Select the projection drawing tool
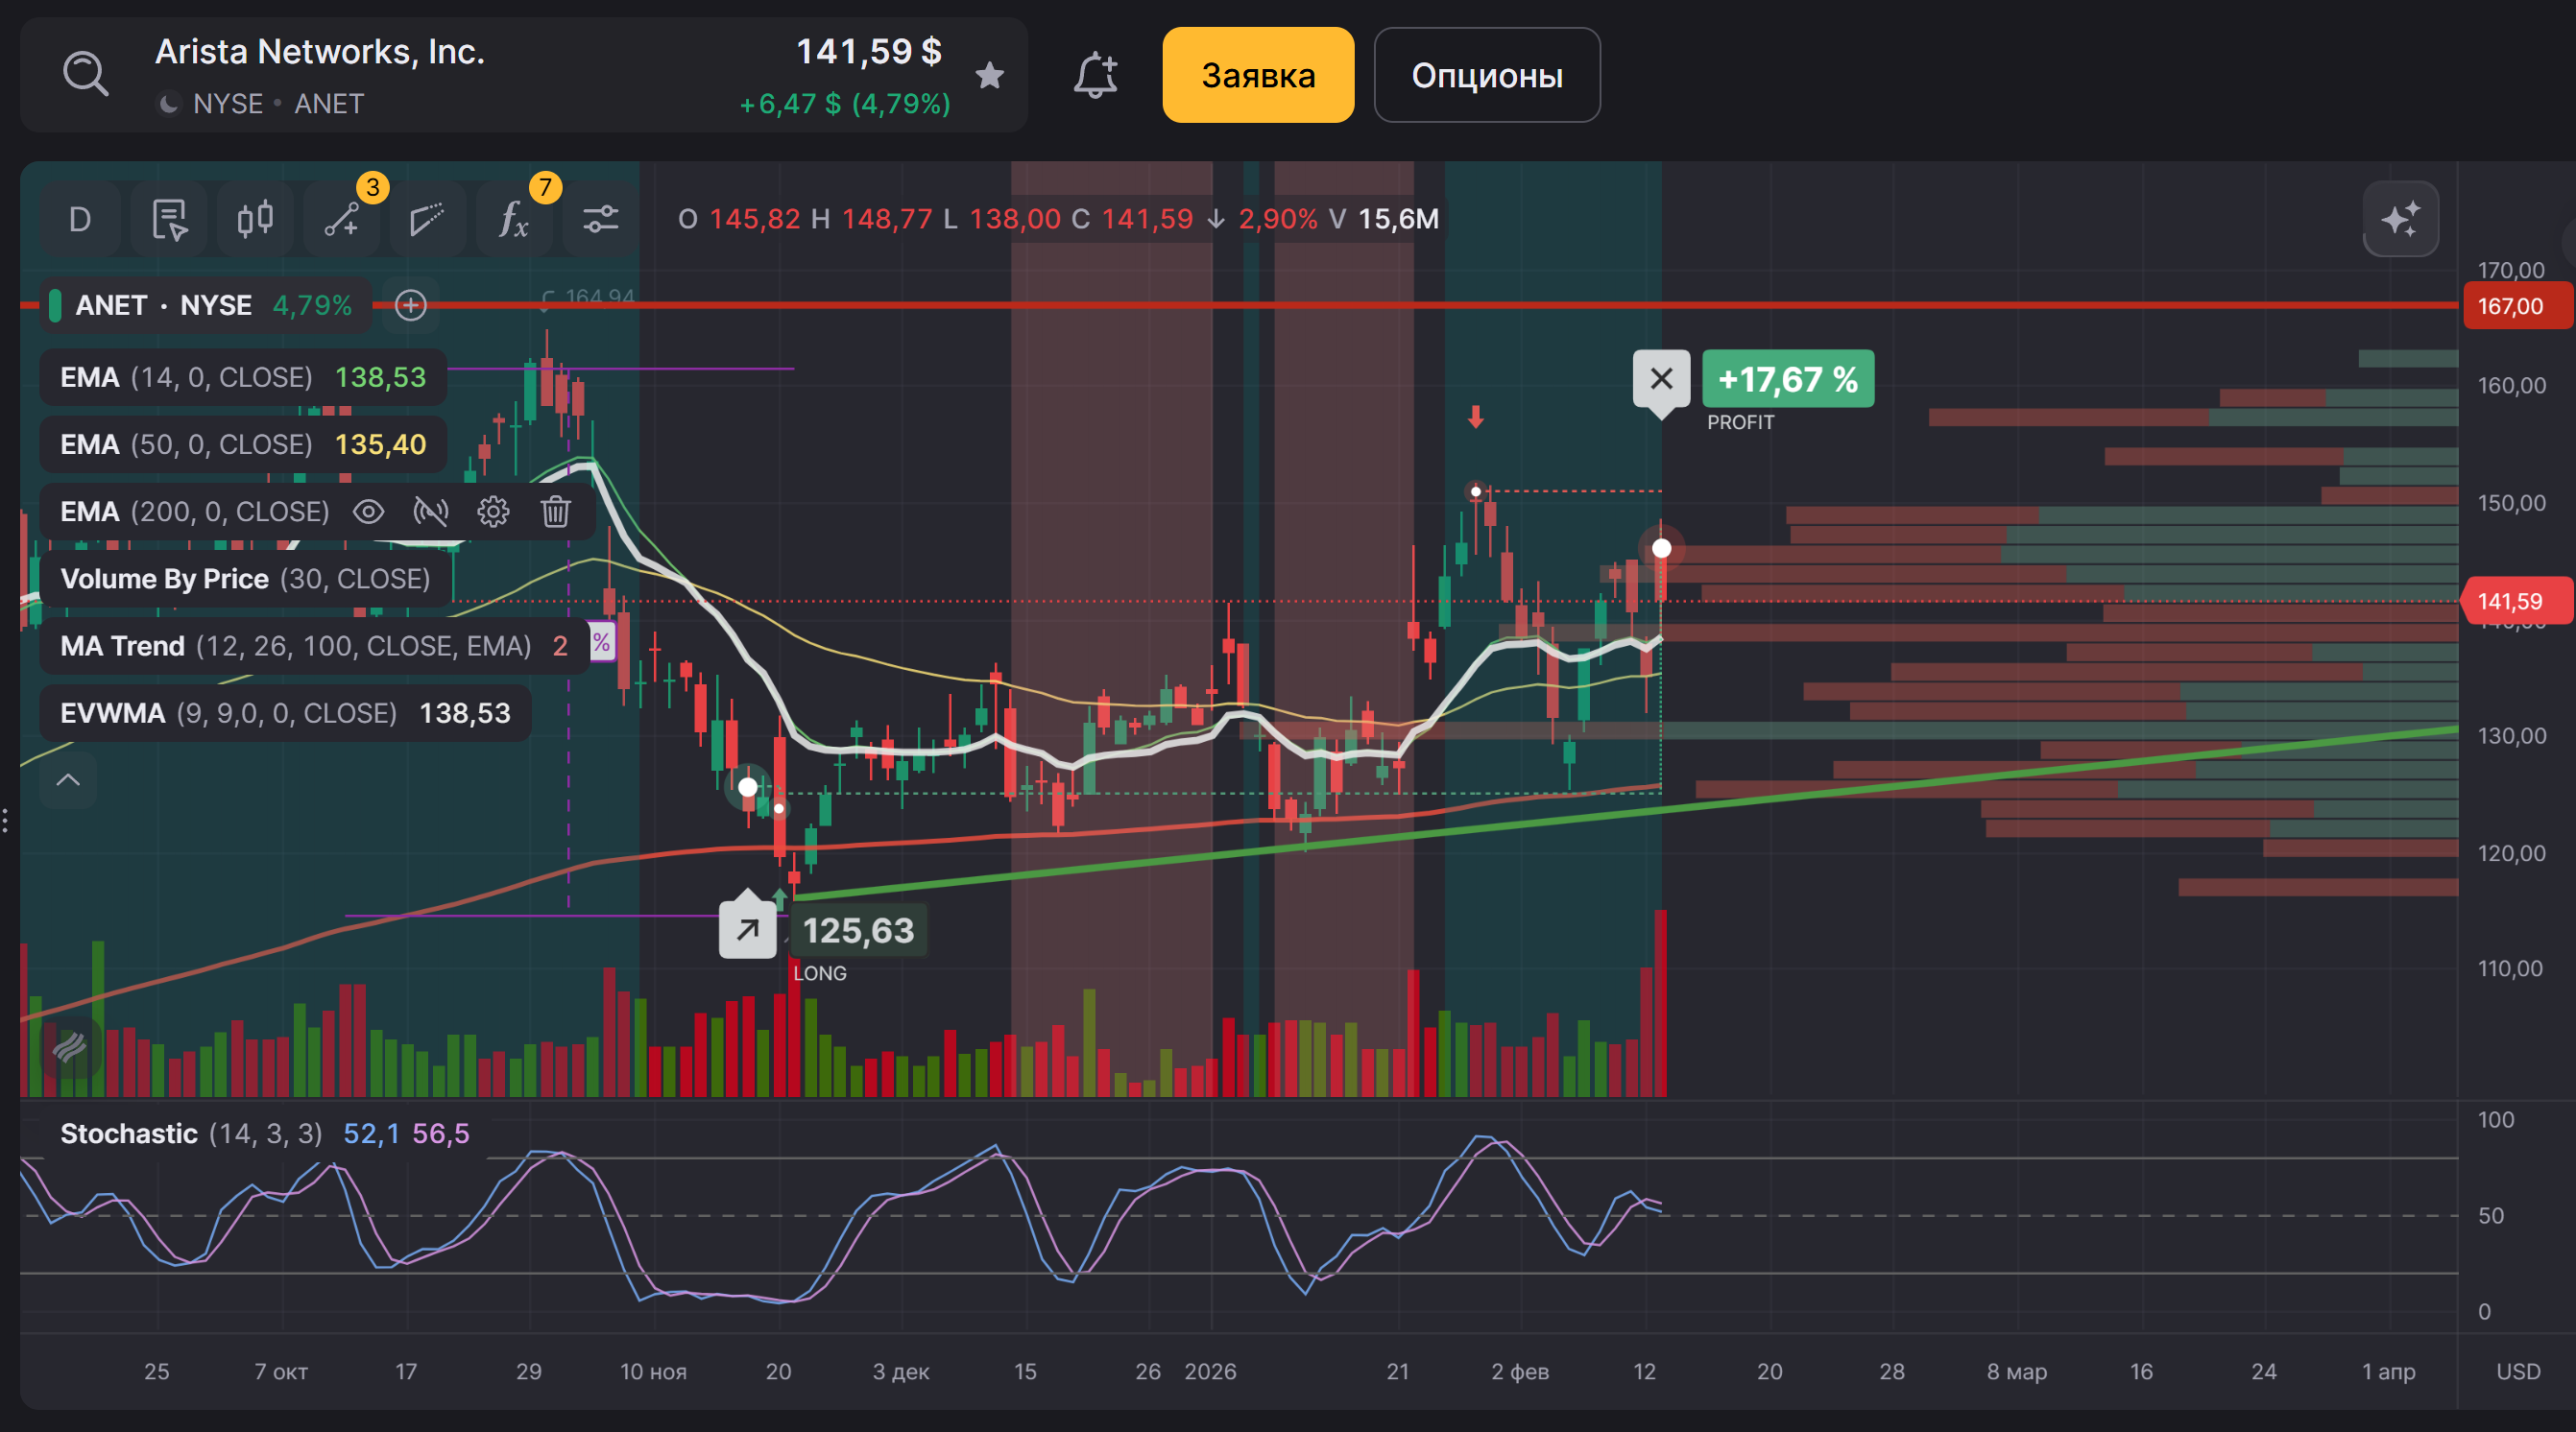The image size is (2576, 1432). [427, 219]
